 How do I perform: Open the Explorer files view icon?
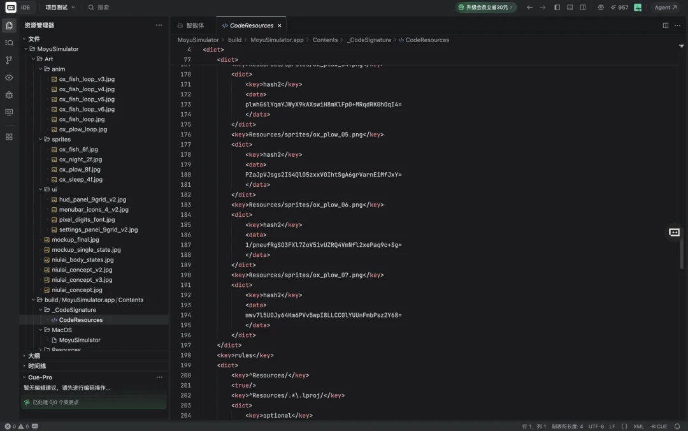pos(9,26)
